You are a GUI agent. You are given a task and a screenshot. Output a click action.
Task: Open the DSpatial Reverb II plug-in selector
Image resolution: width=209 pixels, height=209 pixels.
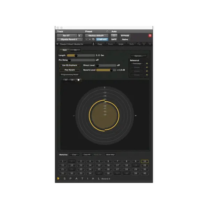pos(70,39)
